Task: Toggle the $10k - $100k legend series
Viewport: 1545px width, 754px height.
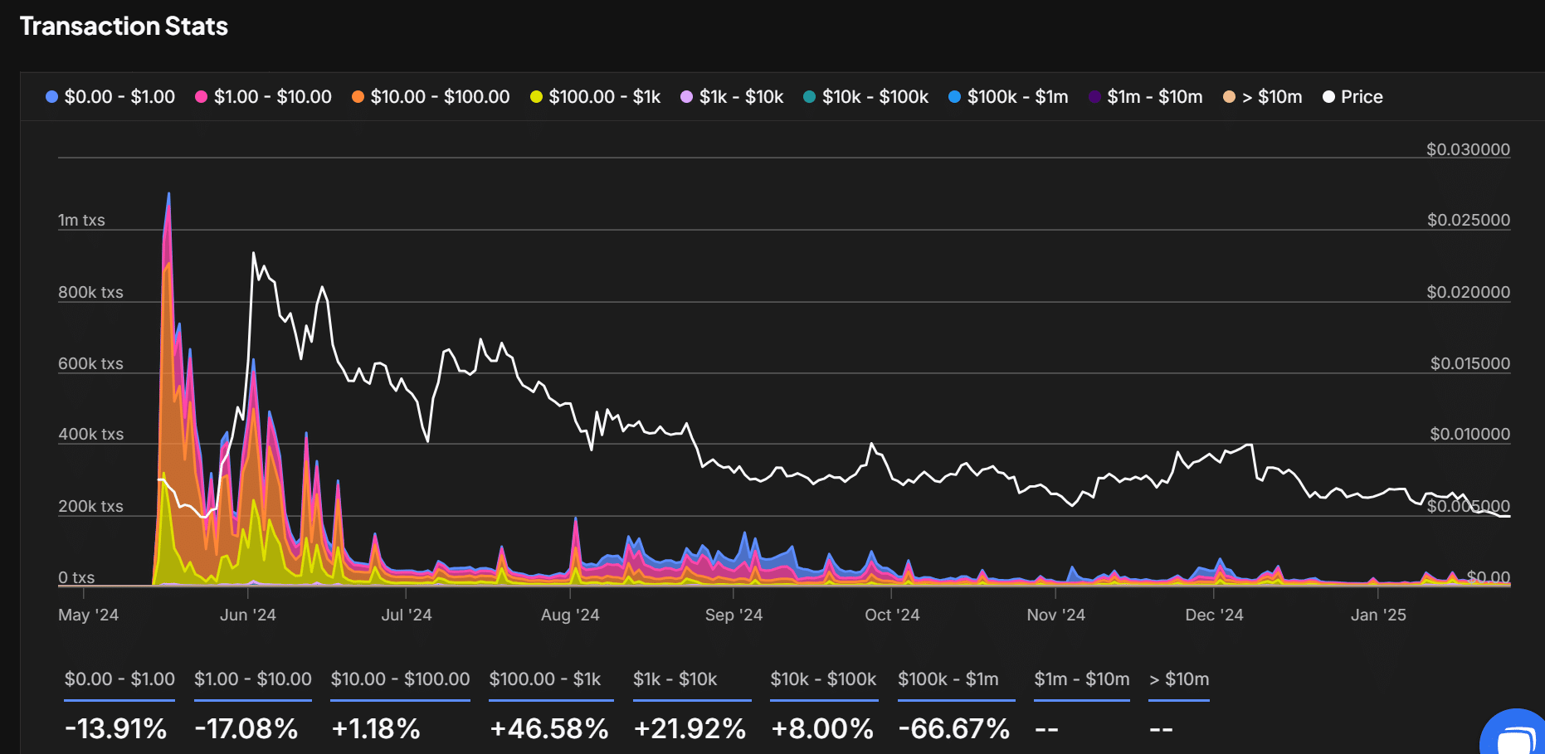Action: tap(865, 97)
